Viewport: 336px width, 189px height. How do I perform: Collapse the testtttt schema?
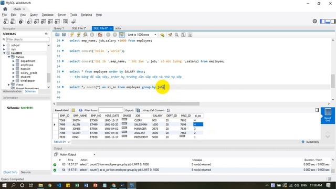pos(4,53)
